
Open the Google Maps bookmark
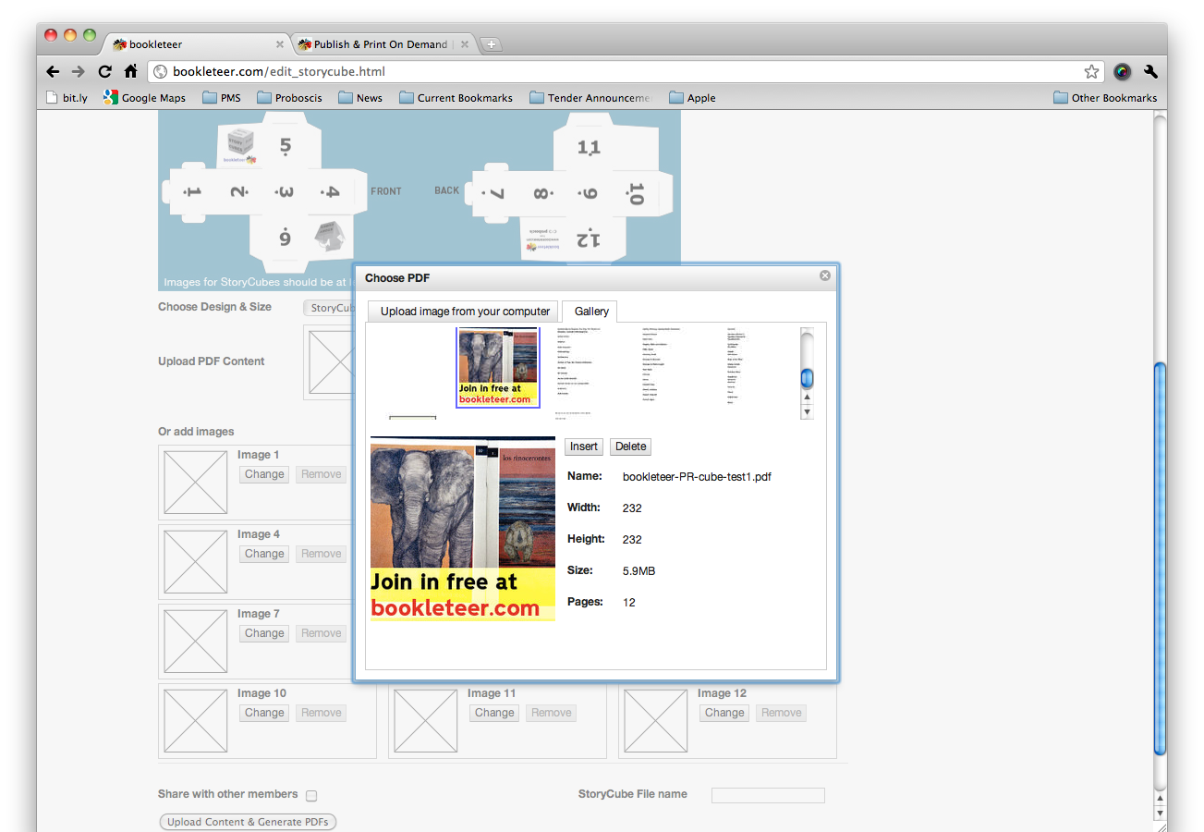click(x=145, y=97)
